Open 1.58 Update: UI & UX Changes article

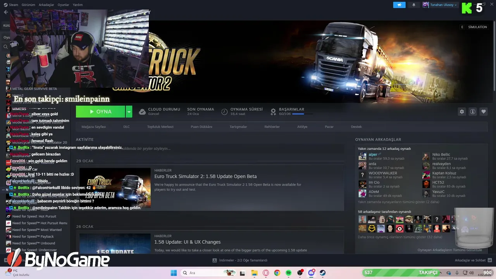188,242
